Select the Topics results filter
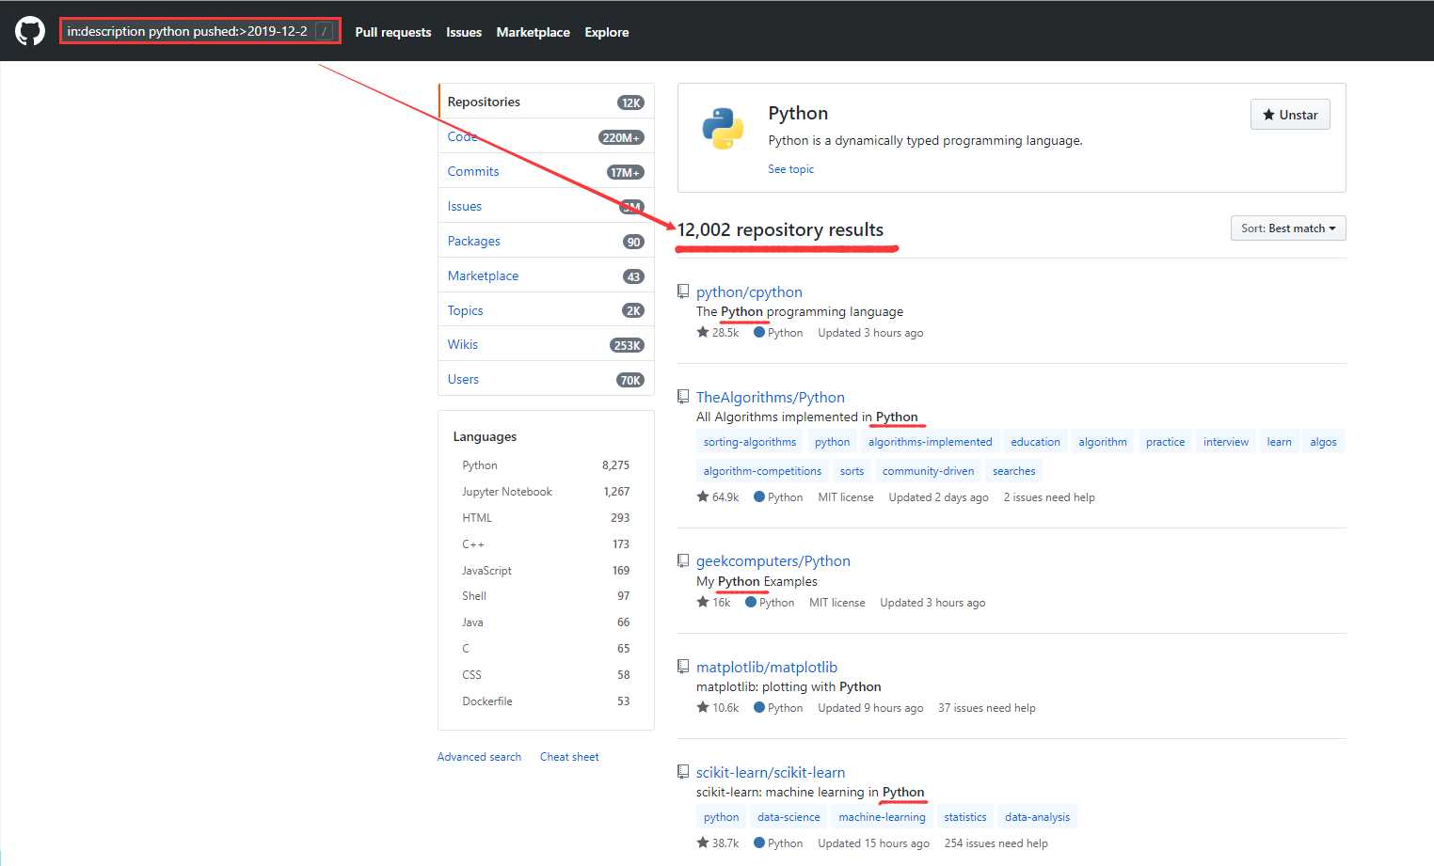This screenshot has width=1434, height=866. (x=546, y=310)
